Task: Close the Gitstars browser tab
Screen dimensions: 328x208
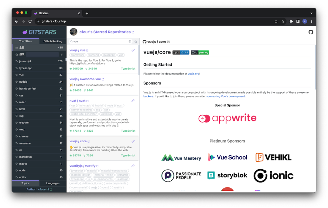Action: [x=79, y=13]
